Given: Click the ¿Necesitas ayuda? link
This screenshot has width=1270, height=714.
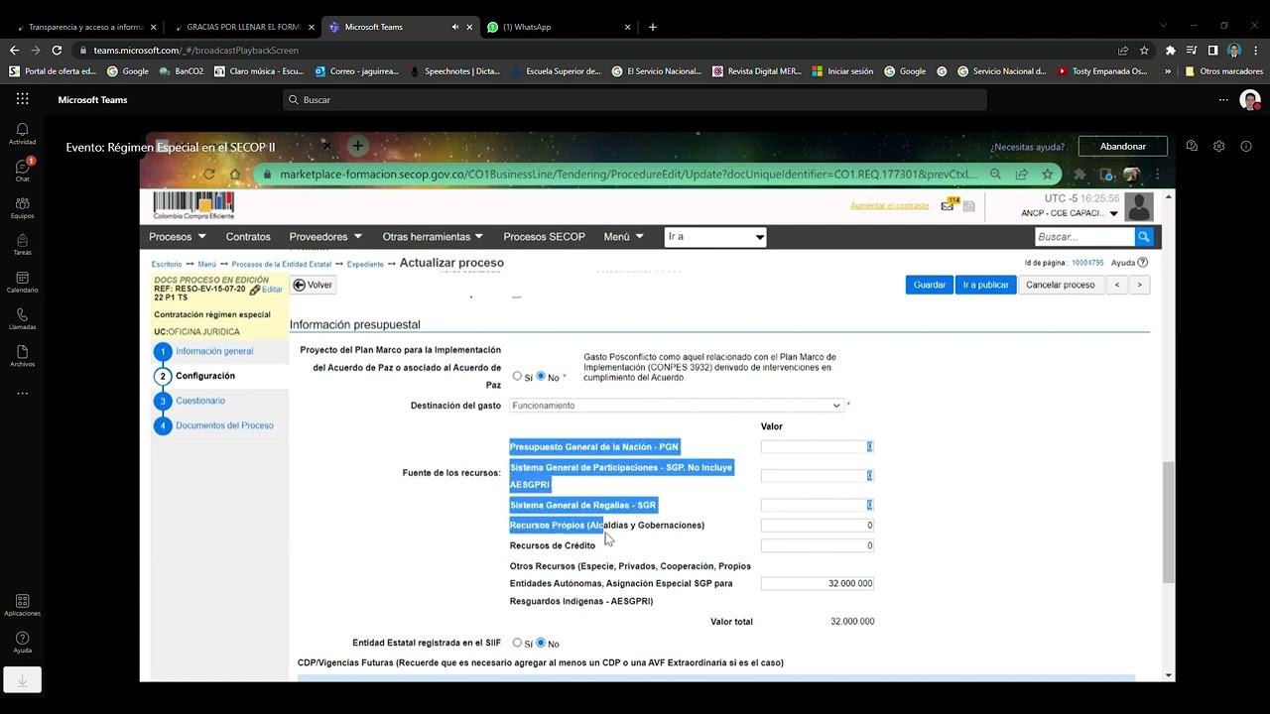Looking at the screenshot, I should point(1027,147).
